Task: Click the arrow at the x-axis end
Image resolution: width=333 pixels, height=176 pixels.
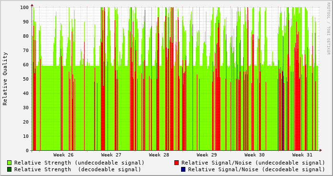Action: click(x=321, y=150)
